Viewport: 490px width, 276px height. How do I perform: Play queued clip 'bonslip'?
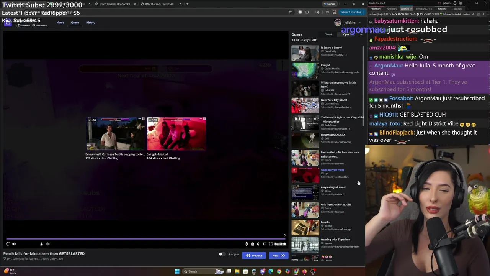click(327, 227)
